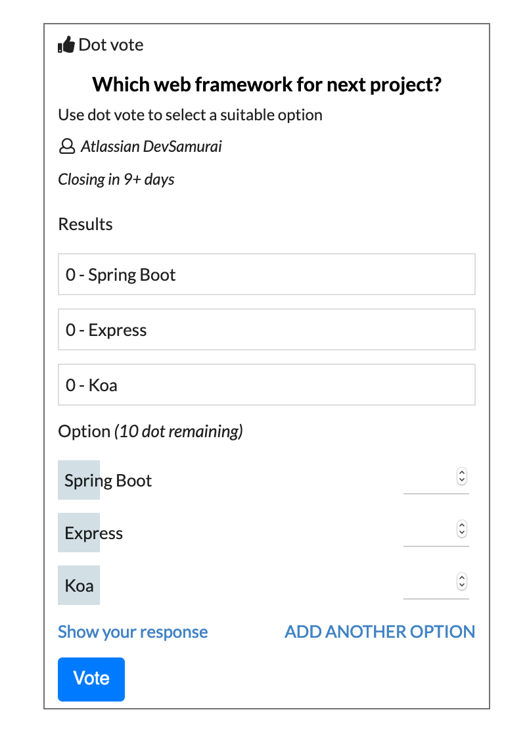Select the Koa result bar
Viewport: 527px width, 739px height.
pyautogui.click(x=266, y=385)
